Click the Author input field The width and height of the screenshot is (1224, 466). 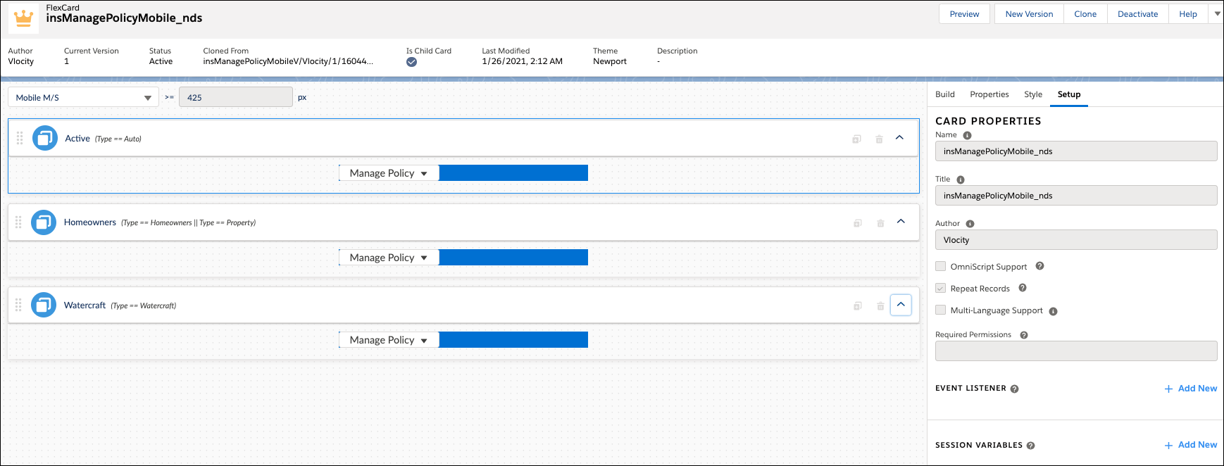1076,240
